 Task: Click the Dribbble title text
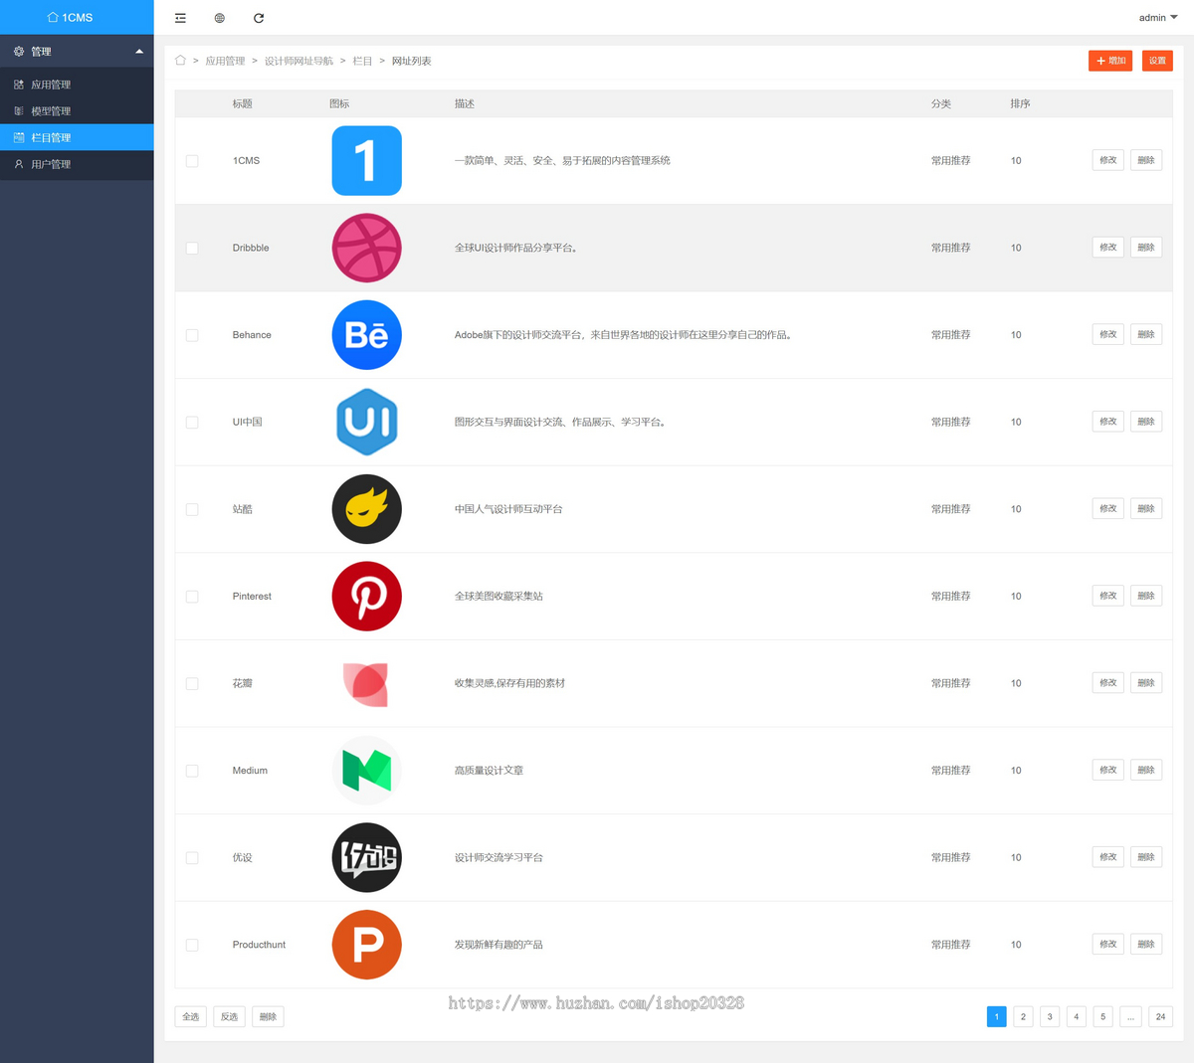[x=251, y=248]
